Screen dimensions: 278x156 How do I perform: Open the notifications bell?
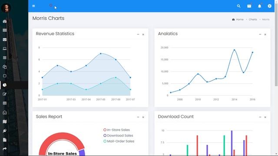[260, 6]
